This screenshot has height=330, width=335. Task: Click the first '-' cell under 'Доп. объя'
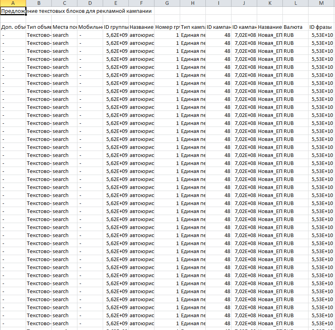(x=13, y=35)
